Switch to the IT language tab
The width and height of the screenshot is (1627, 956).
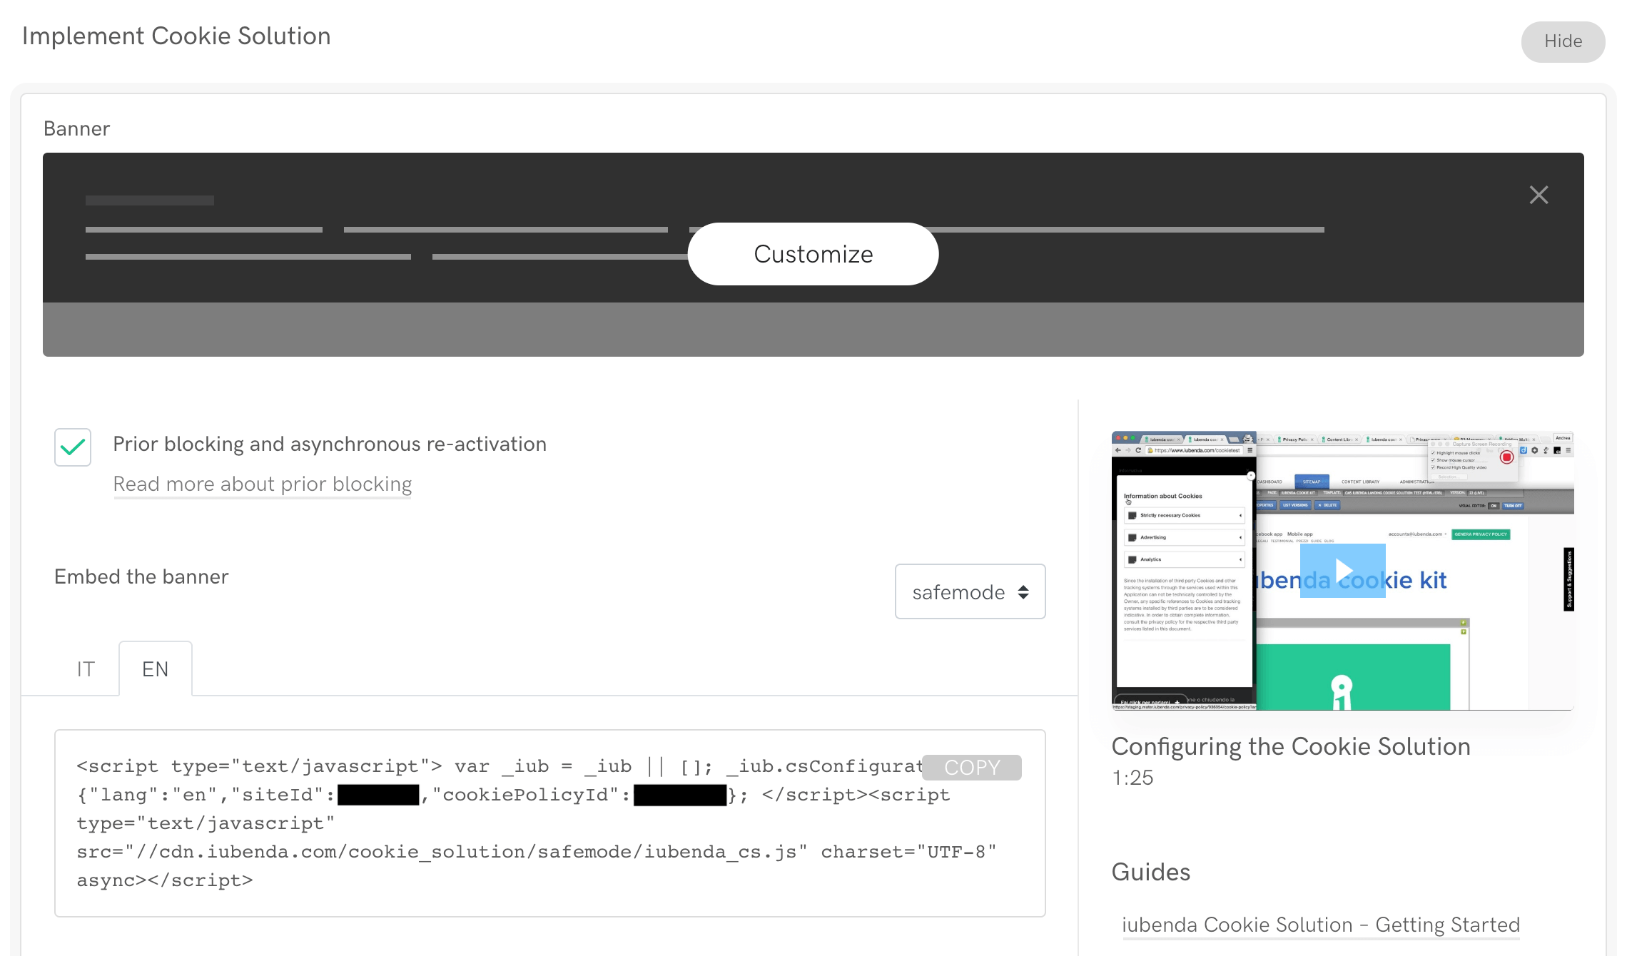[x=86, y=668]
